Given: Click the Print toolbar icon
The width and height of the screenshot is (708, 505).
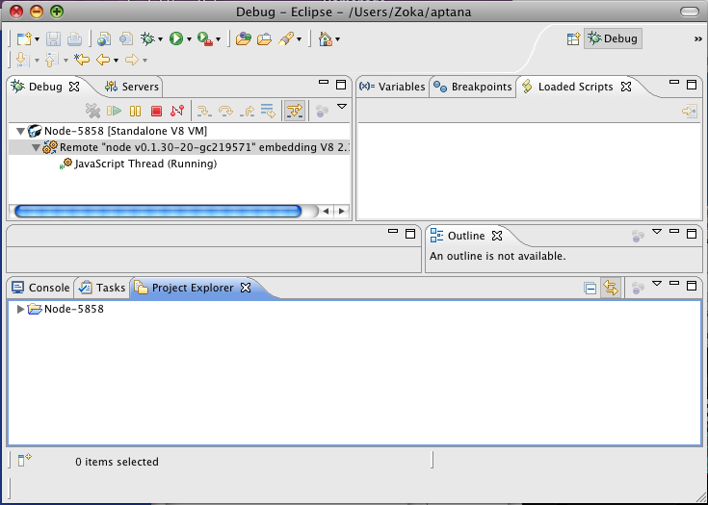Looking at the screenshot, I should [74, 39].
